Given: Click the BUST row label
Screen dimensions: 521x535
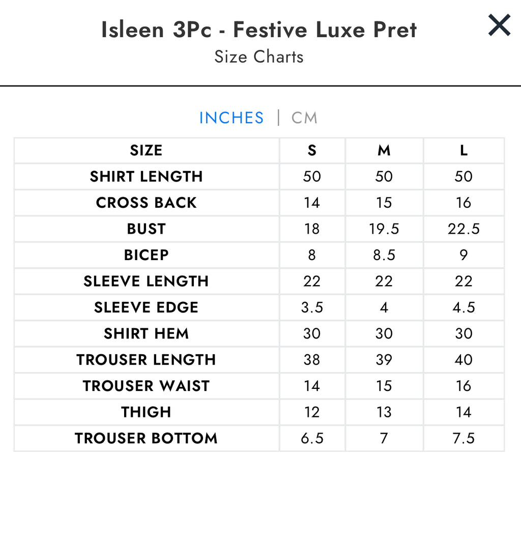Looking at the screenshot, I should coord(146,229).
